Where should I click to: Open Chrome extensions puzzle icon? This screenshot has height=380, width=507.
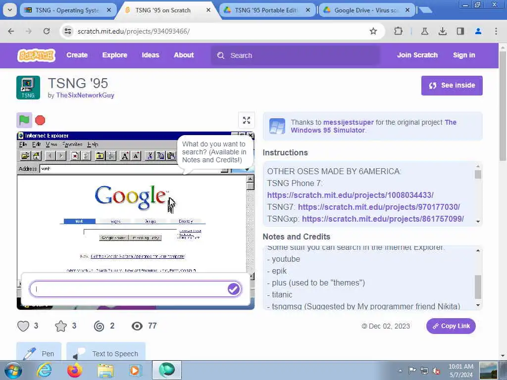pos(399,31)
